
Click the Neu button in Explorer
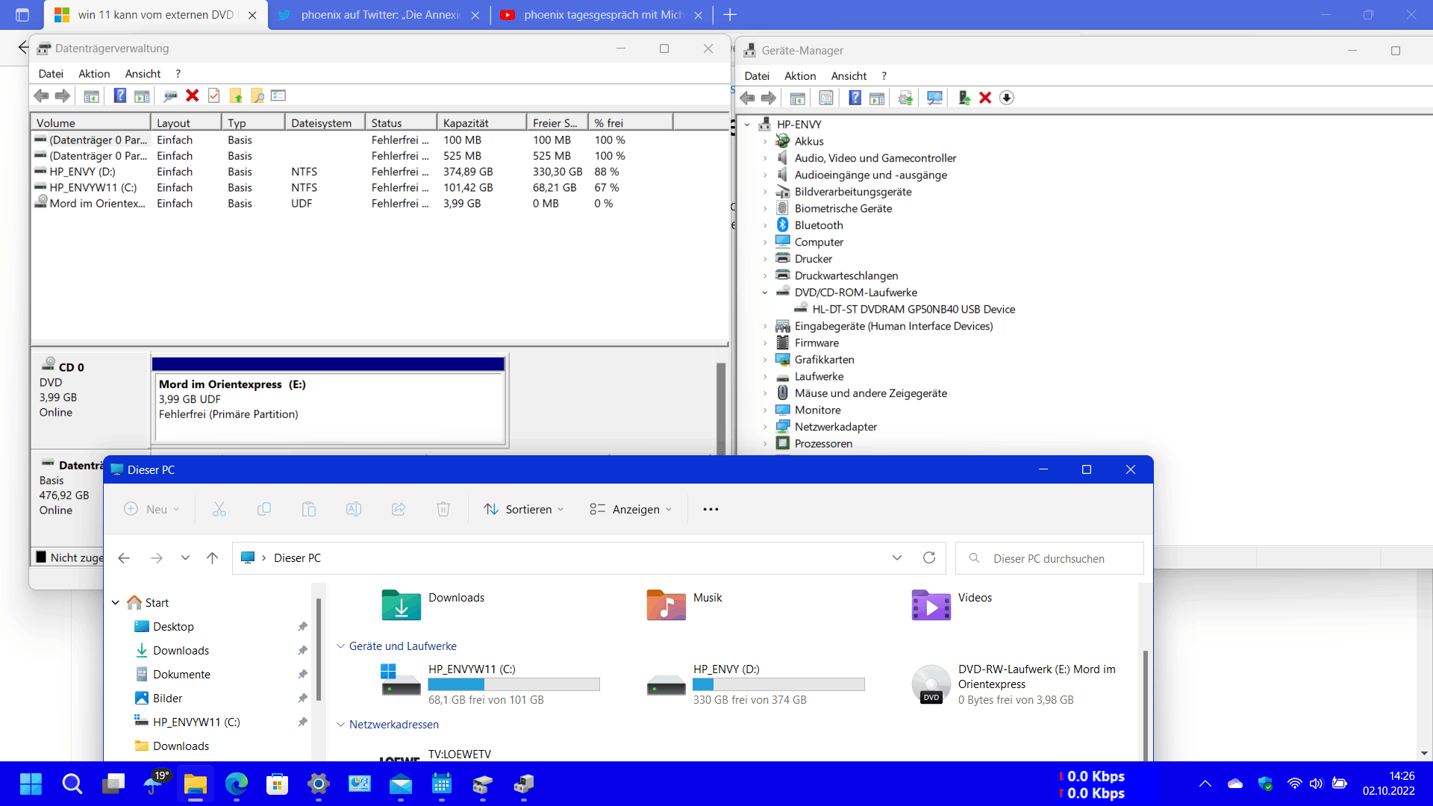pyautogui.click(x=152, y=509)
